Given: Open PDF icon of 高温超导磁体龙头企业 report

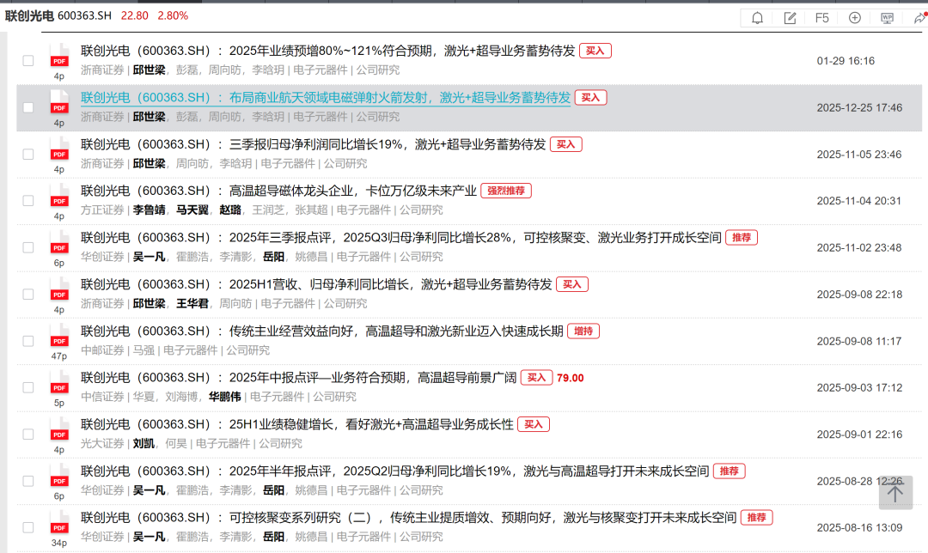Looking at the screenshot, I should pos(59,197).
